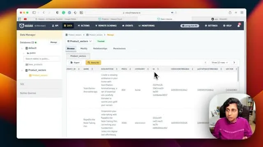The width and height of the screenshot is (263, 147).
Task: Open the DATA section
Action: pyautogui.click(x=68, y=26)
